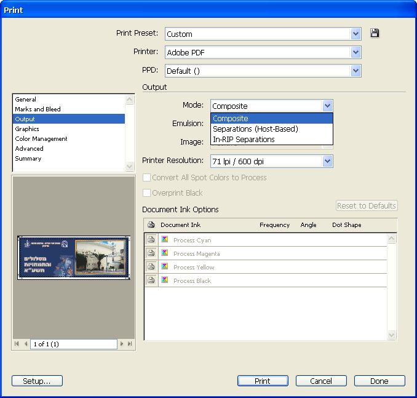
Task: Open the Setup... dialog button
Action: 37,381
